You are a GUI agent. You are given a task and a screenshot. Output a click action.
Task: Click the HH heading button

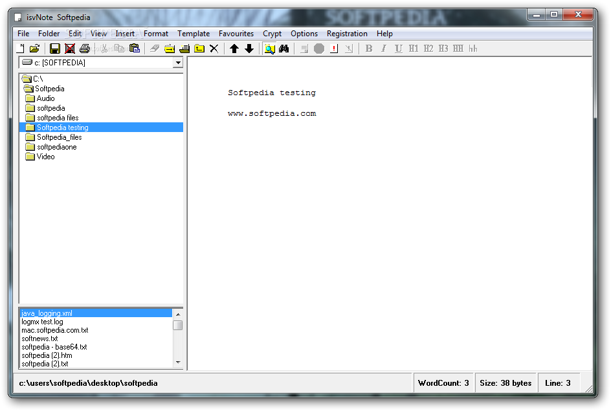click(x=458, y=49)
